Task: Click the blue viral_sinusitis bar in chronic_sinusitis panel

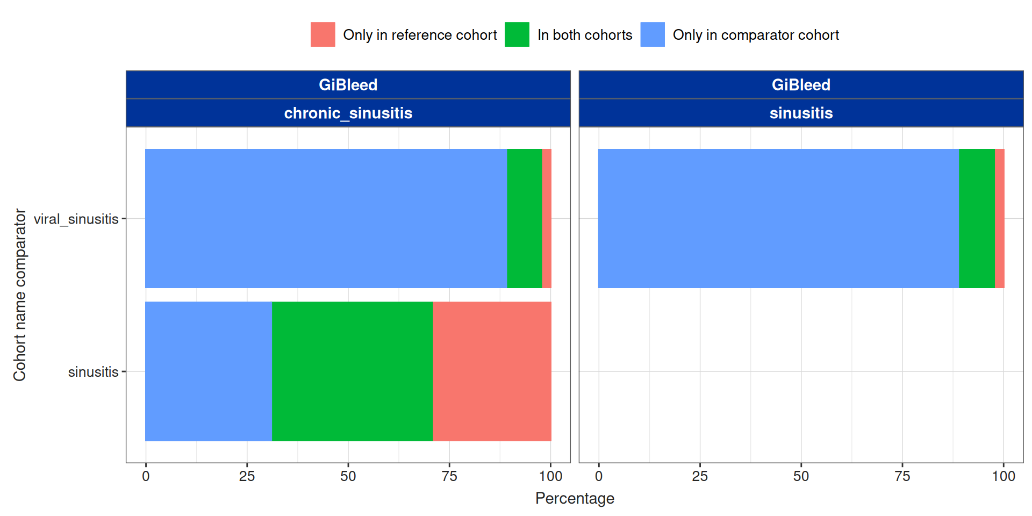Action: click(x=326, y=218)
